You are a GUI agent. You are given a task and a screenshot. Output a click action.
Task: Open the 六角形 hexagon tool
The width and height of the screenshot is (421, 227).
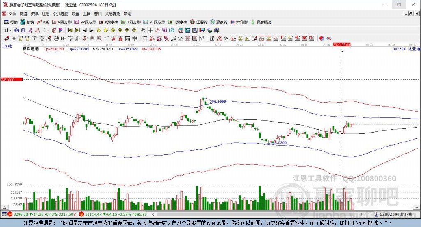point(239,22)
